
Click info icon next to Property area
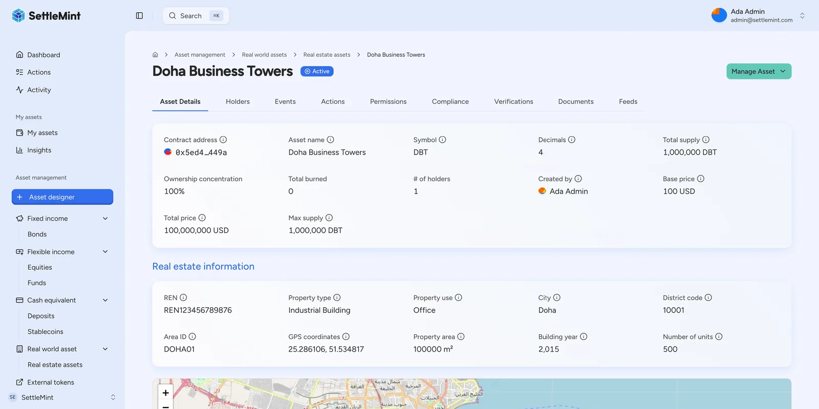point(461,336)
